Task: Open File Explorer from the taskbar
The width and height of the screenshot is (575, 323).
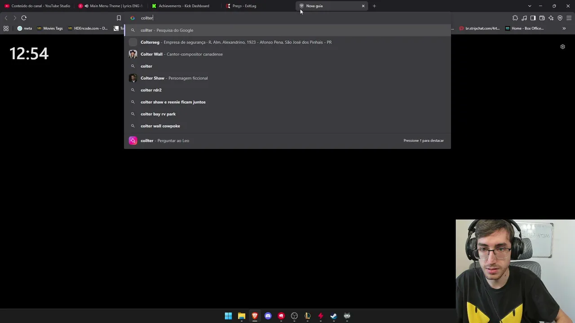Action: (242, 316)
